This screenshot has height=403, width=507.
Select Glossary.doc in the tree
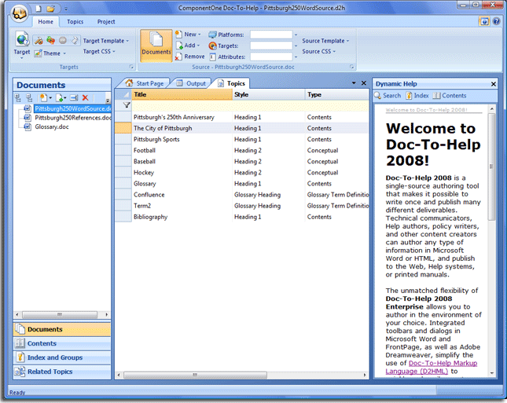(52, 126)
